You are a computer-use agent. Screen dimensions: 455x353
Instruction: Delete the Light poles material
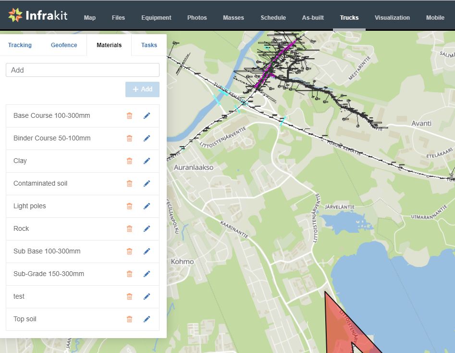coord(129,206)
